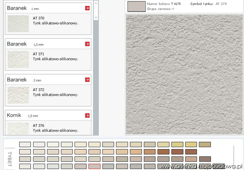Click the red arrow next to Kornik 1,5 mm
The width and height of the screenshot is (244, 170).
point(87,115)
